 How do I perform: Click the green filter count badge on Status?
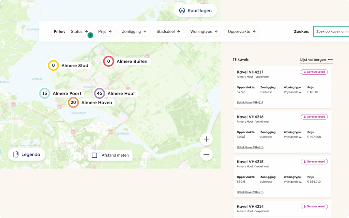click(90, 35)
